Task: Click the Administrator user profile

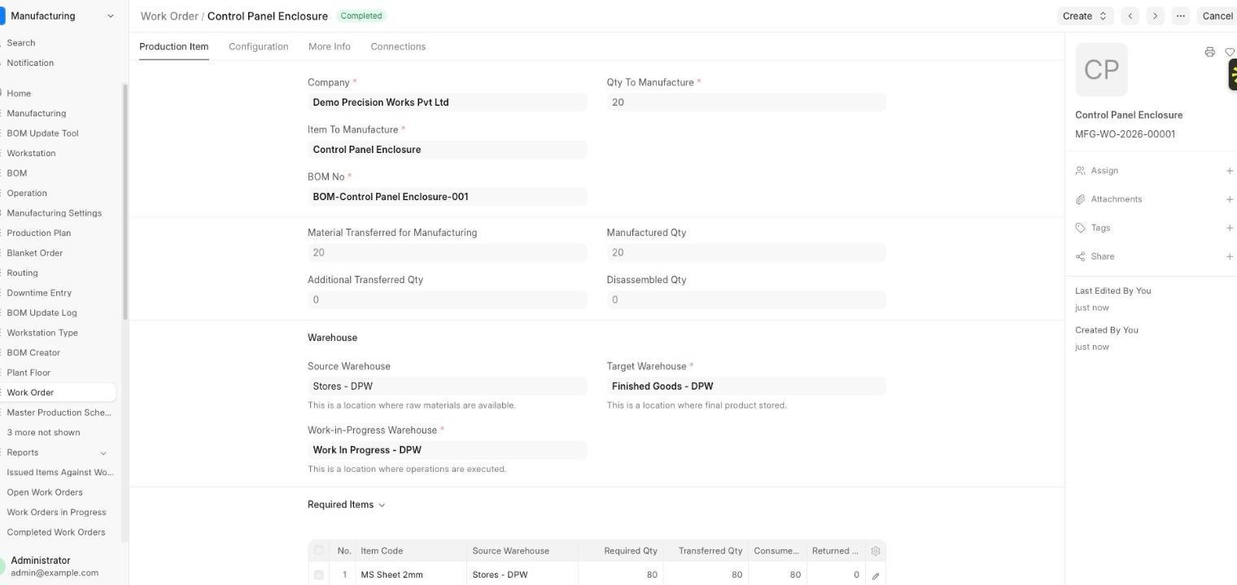Action: click(x=55, y=566)
